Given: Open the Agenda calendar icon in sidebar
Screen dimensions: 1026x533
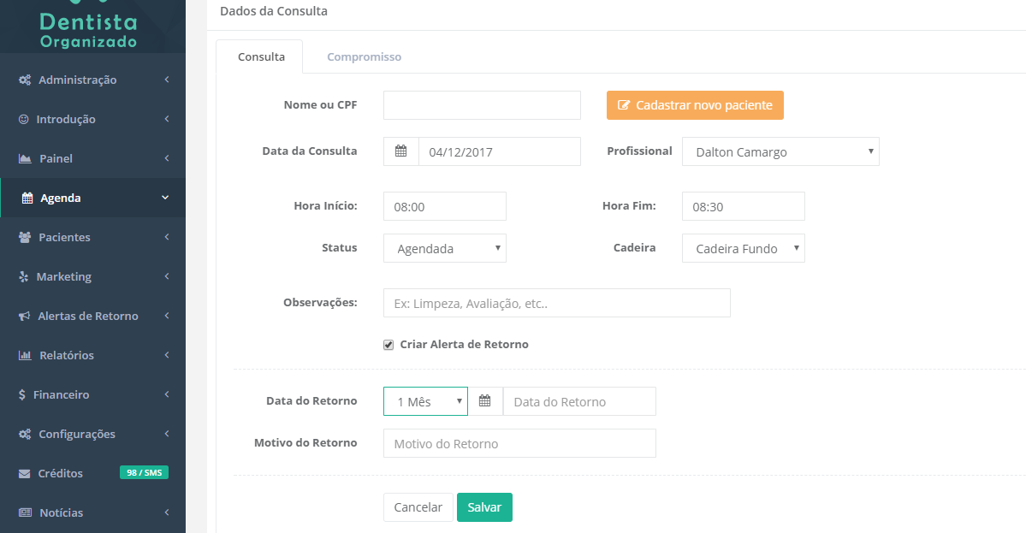Looking at the screenshot, I should click(x=27, y=198).
